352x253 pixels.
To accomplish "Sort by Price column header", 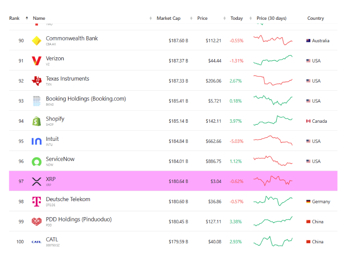I will [203, 18].
